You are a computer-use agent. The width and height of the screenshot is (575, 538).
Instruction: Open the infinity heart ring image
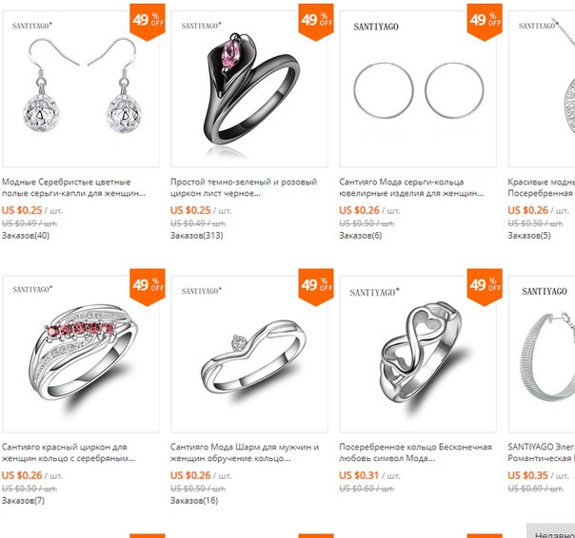[418, 354]
